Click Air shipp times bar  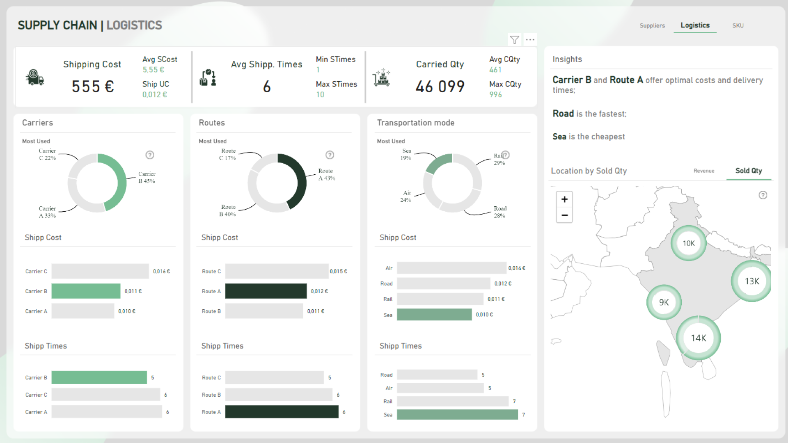(440, 388)
